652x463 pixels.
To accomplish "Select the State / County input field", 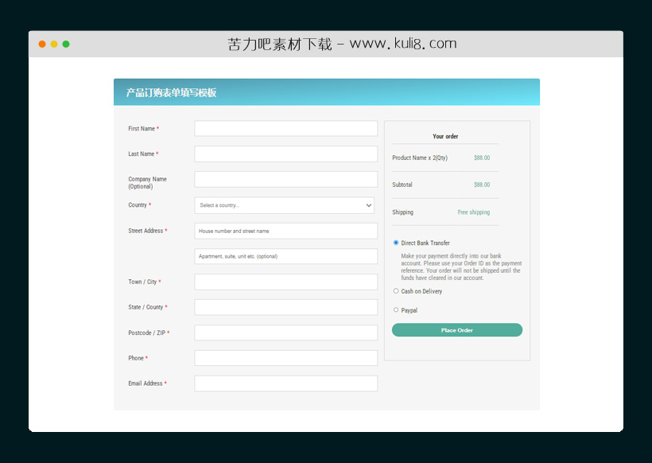I will (x=285, y=307).
